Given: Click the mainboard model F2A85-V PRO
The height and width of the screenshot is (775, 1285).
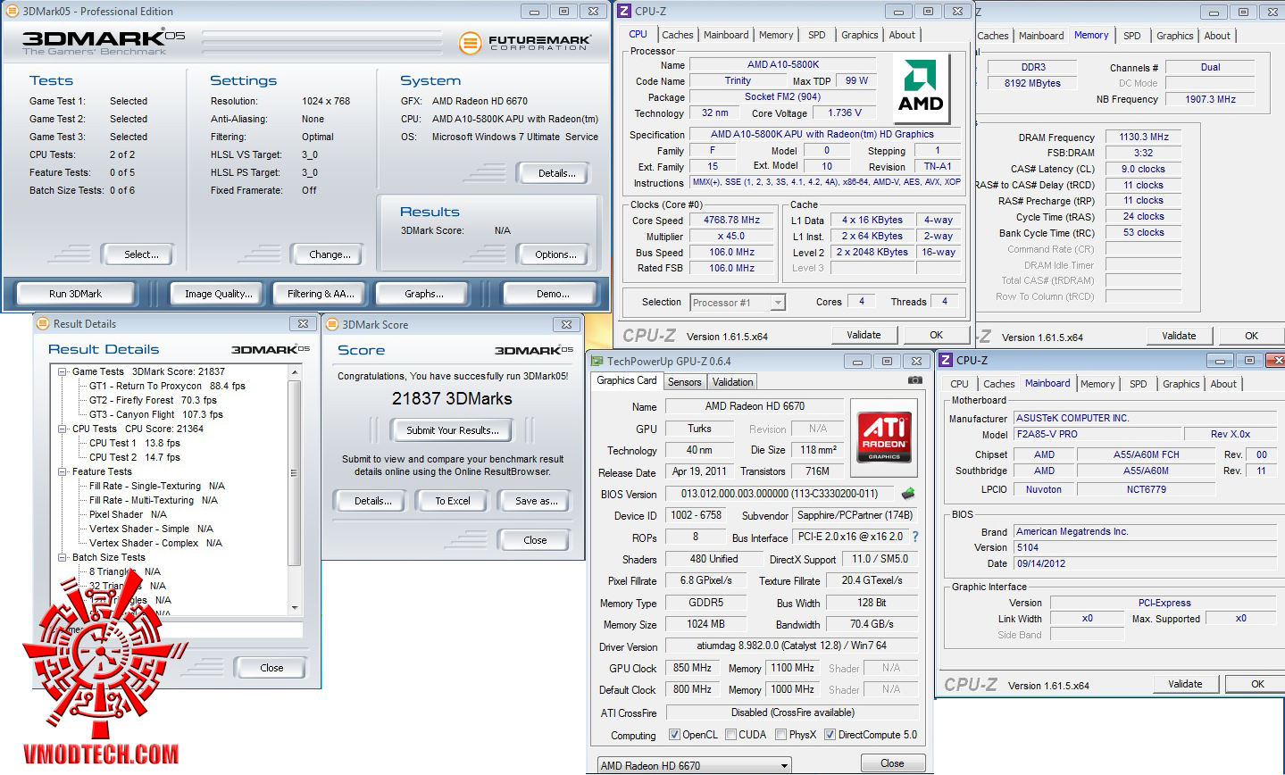Looking at the screenshot, I should pos(1096,435).
